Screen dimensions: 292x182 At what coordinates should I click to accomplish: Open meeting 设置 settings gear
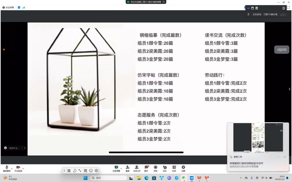tap(183, 168)
